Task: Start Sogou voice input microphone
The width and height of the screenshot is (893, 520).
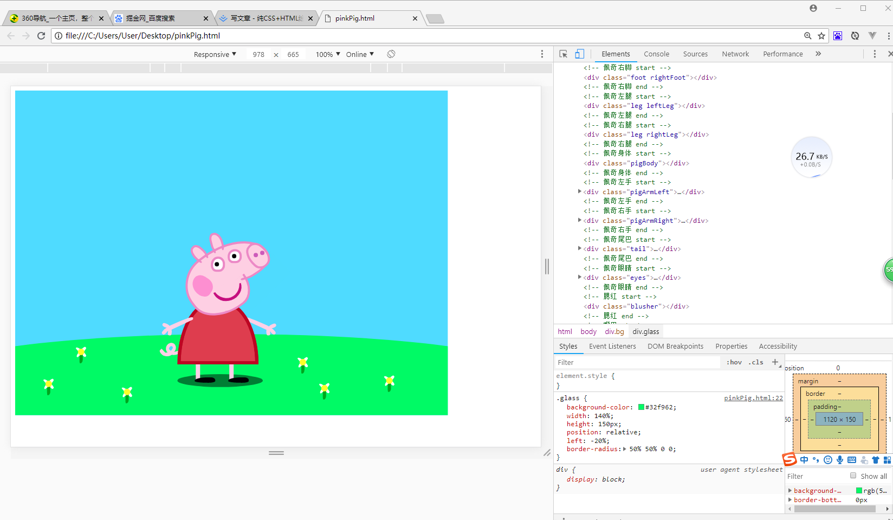Action: point(840,460)
